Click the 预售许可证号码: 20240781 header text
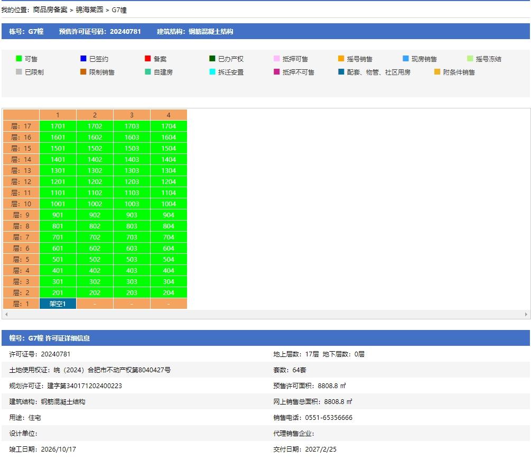The height and width of the screenshot is (459, 531). coord(100,32)
